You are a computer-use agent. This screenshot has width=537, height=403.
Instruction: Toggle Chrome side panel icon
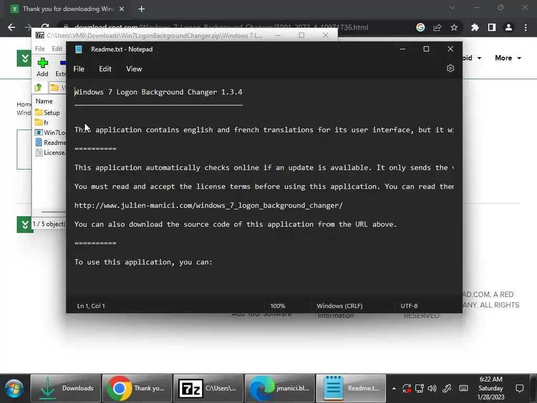coord(492,27)
